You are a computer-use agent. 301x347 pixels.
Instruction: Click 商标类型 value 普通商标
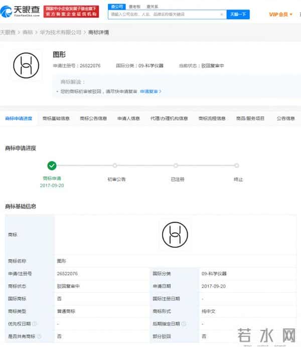[x=66, y=311]
